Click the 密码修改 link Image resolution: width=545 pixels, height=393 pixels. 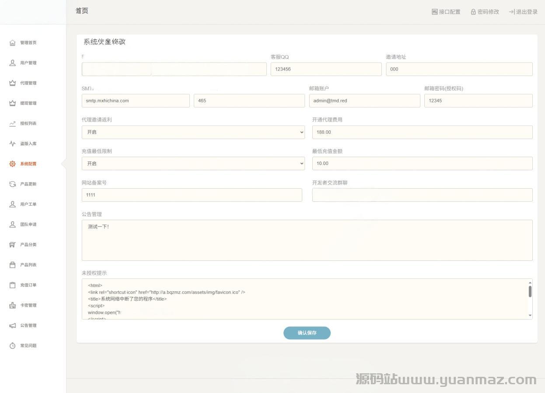point(485,12)
